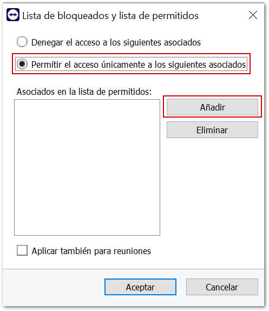The height and width of the screenshot is (311, 269).
Task: Click inside the empty permitted partners list
Action: tap(87, 167)
